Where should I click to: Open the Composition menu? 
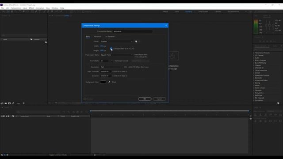16,8
